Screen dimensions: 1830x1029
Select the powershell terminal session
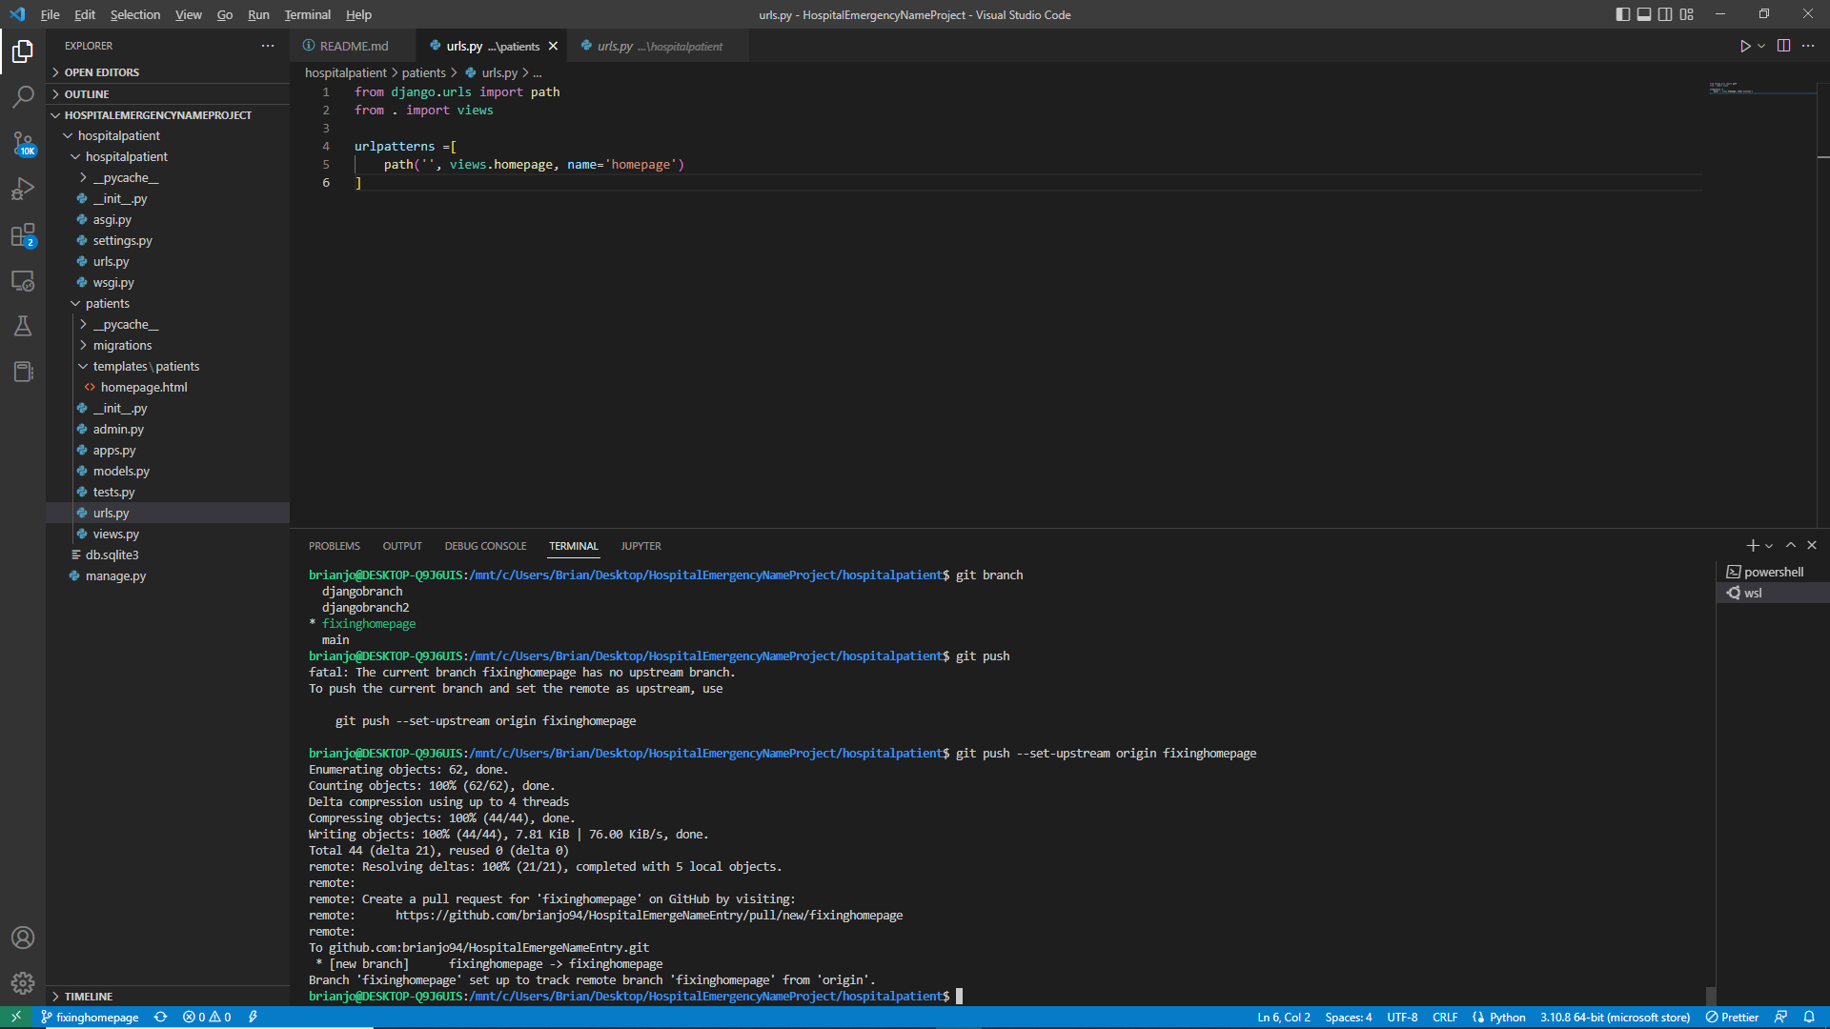1771,572
